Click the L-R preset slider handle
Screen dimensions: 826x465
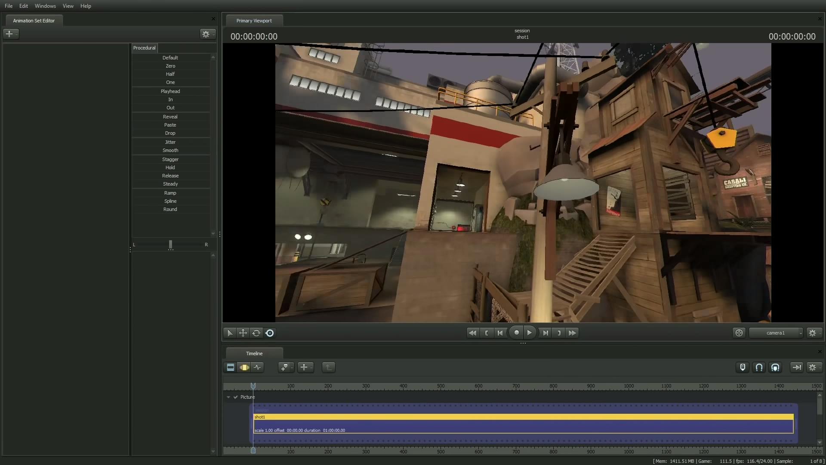tap(170, 245)
